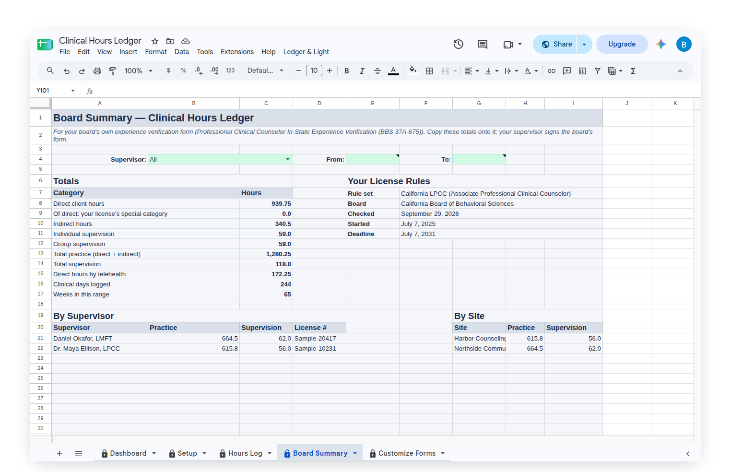Open the Data menu

182,52
